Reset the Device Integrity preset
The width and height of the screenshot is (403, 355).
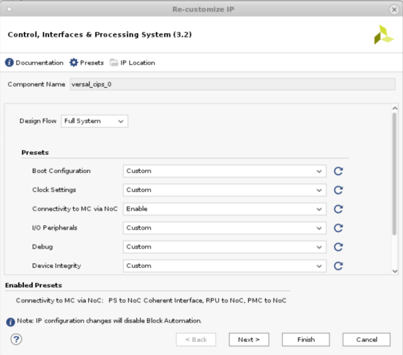pos(338,266)
